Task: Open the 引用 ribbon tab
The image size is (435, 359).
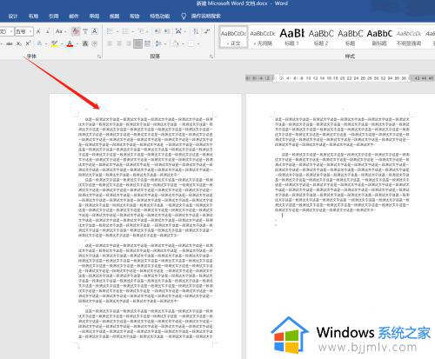Action: click(x=54, y=17)
